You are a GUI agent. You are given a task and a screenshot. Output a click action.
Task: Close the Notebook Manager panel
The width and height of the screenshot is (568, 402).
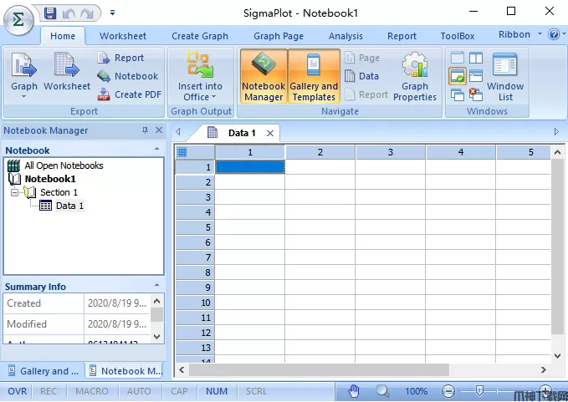[159, 130]
